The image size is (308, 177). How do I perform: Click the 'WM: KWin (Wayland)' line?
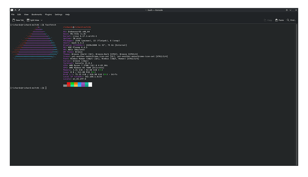pos(74,49)
